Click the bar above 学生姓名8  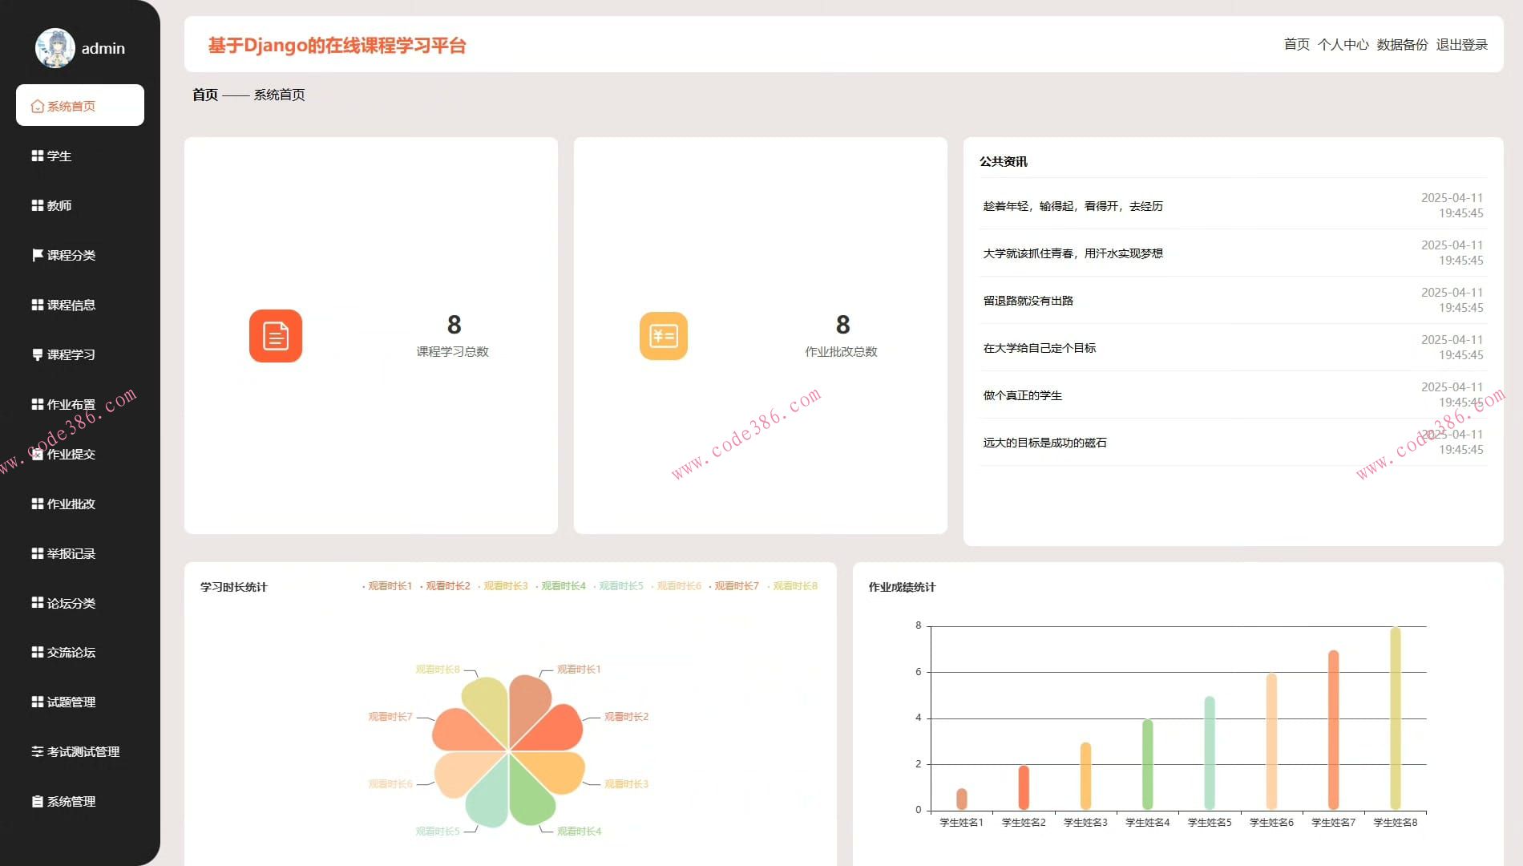(x=1396, y=718)
